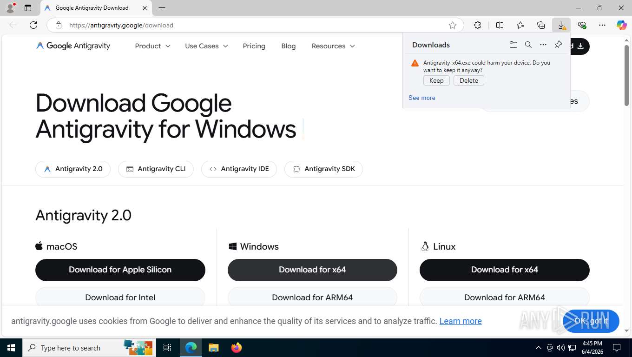Open the Pricing page
The image size is (632, 357).
pyautogui.click(x=254, y=46)
